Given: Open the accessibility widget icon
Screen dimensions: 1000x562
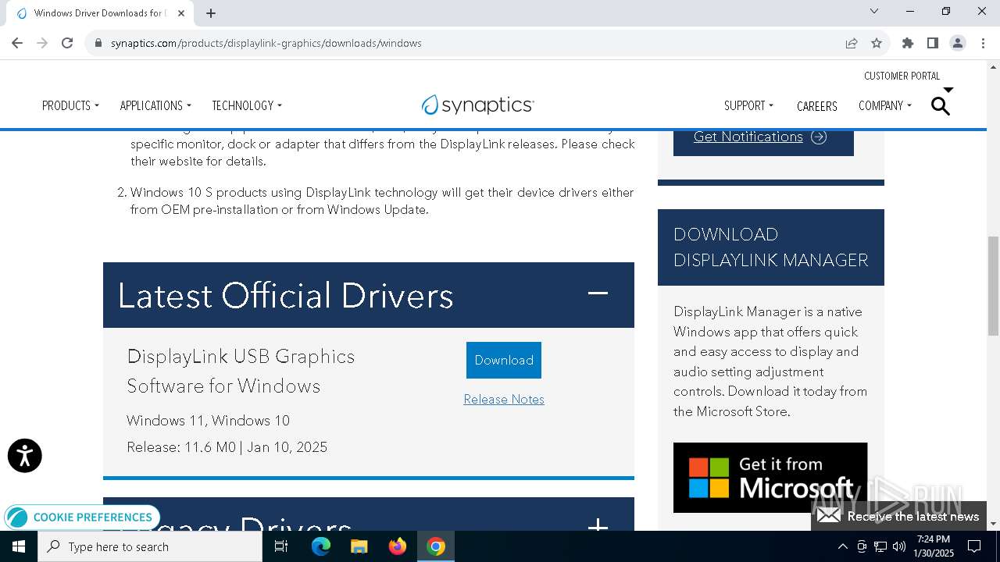Looking at the screenshot, I should [x=25, y=456].
